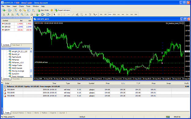Switch timeframe to M1
This screenshot has height=119, width=191.
point(101,14)
